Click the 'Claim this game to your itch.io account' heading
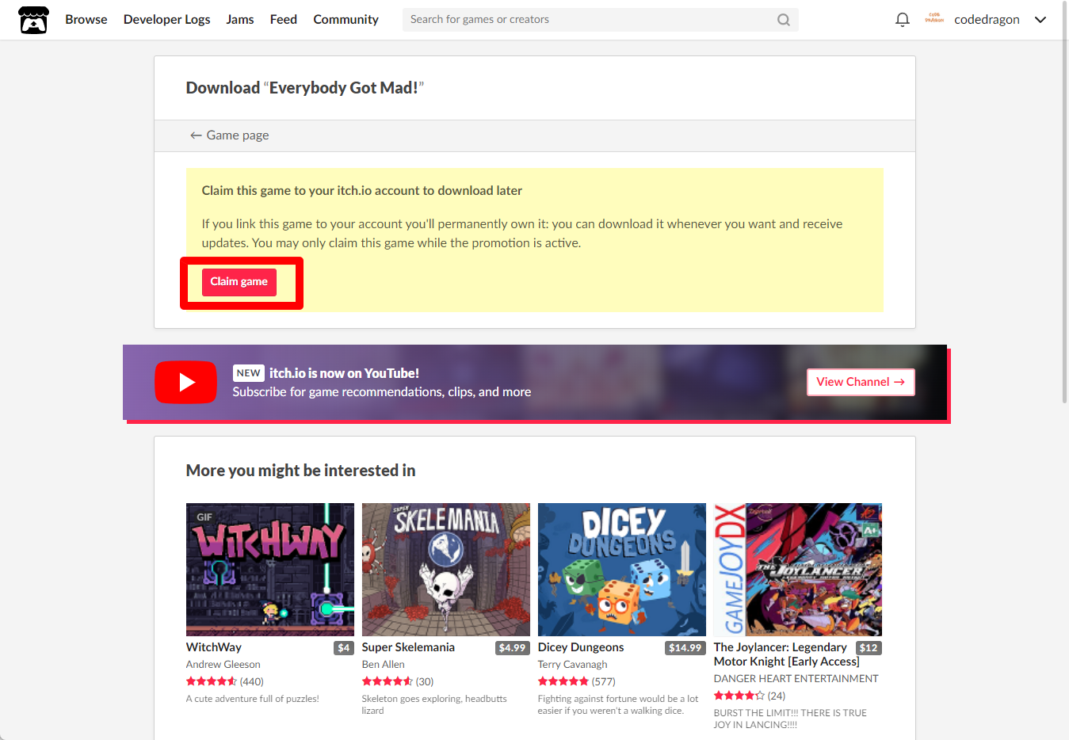This screenshot has height=740, width=1069. [362, 191]
